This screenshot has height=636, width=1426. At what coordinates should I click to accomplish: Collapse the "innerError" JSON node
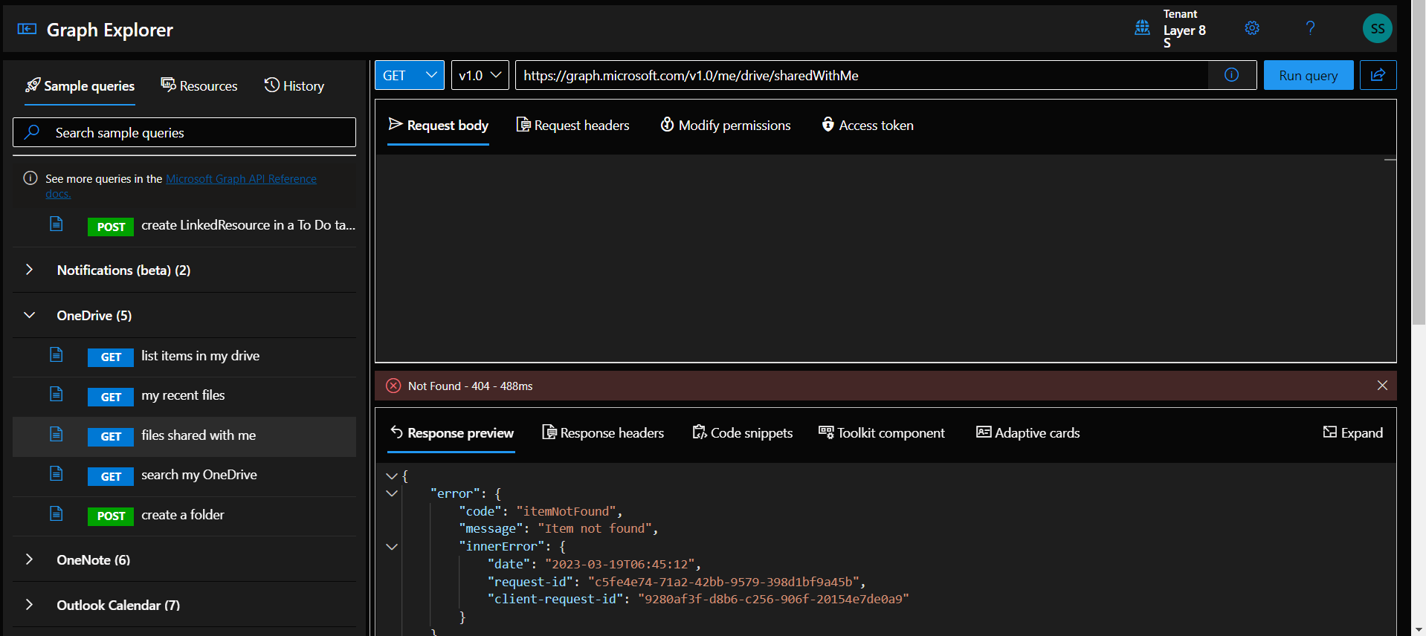coord(392,547)
